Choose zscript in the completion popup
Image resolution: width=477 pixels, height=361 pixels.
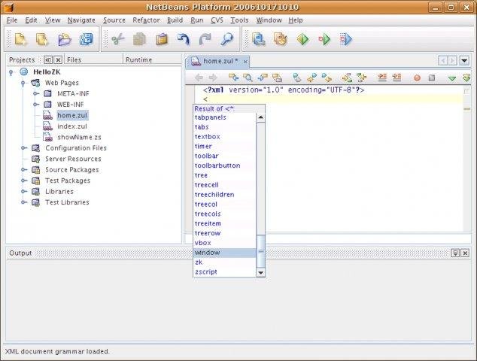coord(205,272)
